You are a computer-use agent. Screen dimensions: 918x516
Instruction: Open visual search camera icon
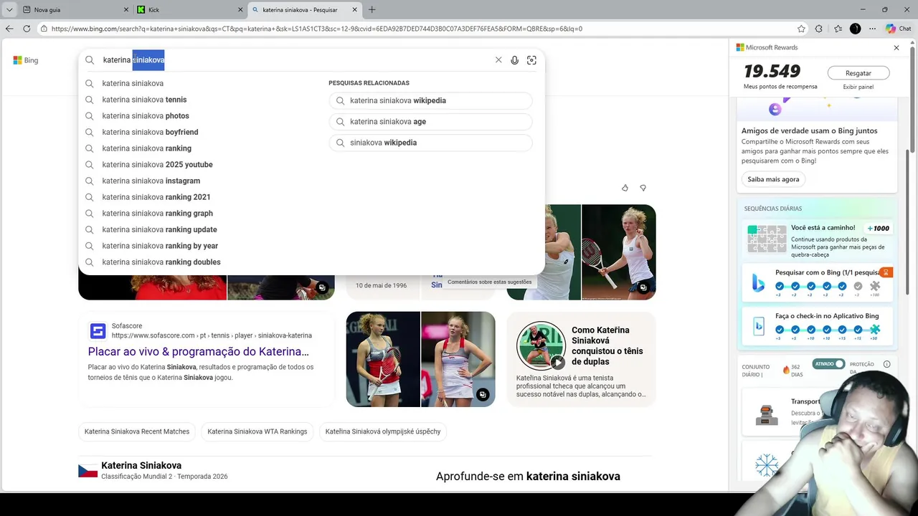pos(531,60)
